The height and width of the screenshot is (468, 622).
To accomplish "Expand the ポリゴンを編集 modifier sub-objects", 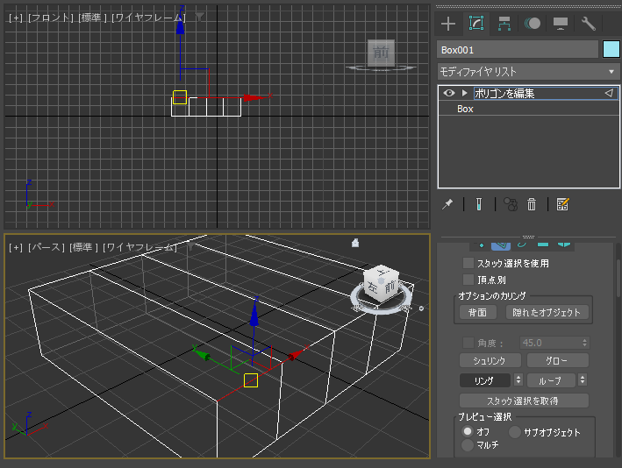I will click(x=464, y=93).
